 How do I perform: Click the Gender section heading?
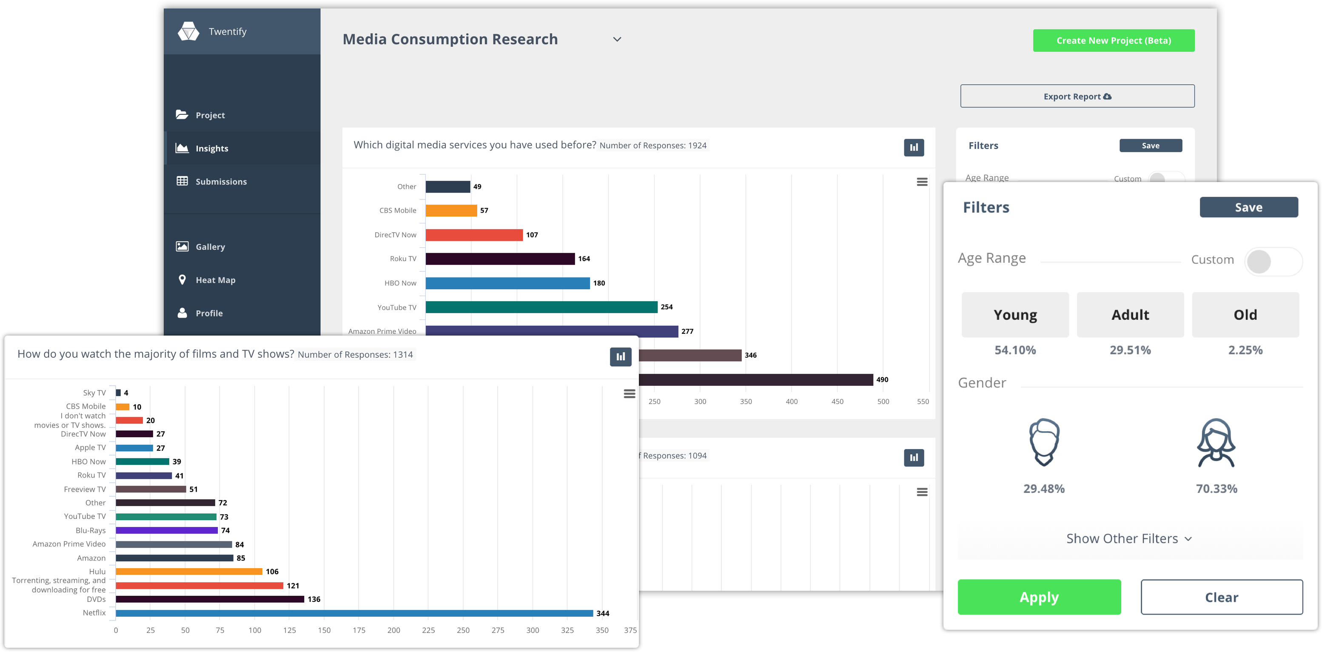click(982, 383)
